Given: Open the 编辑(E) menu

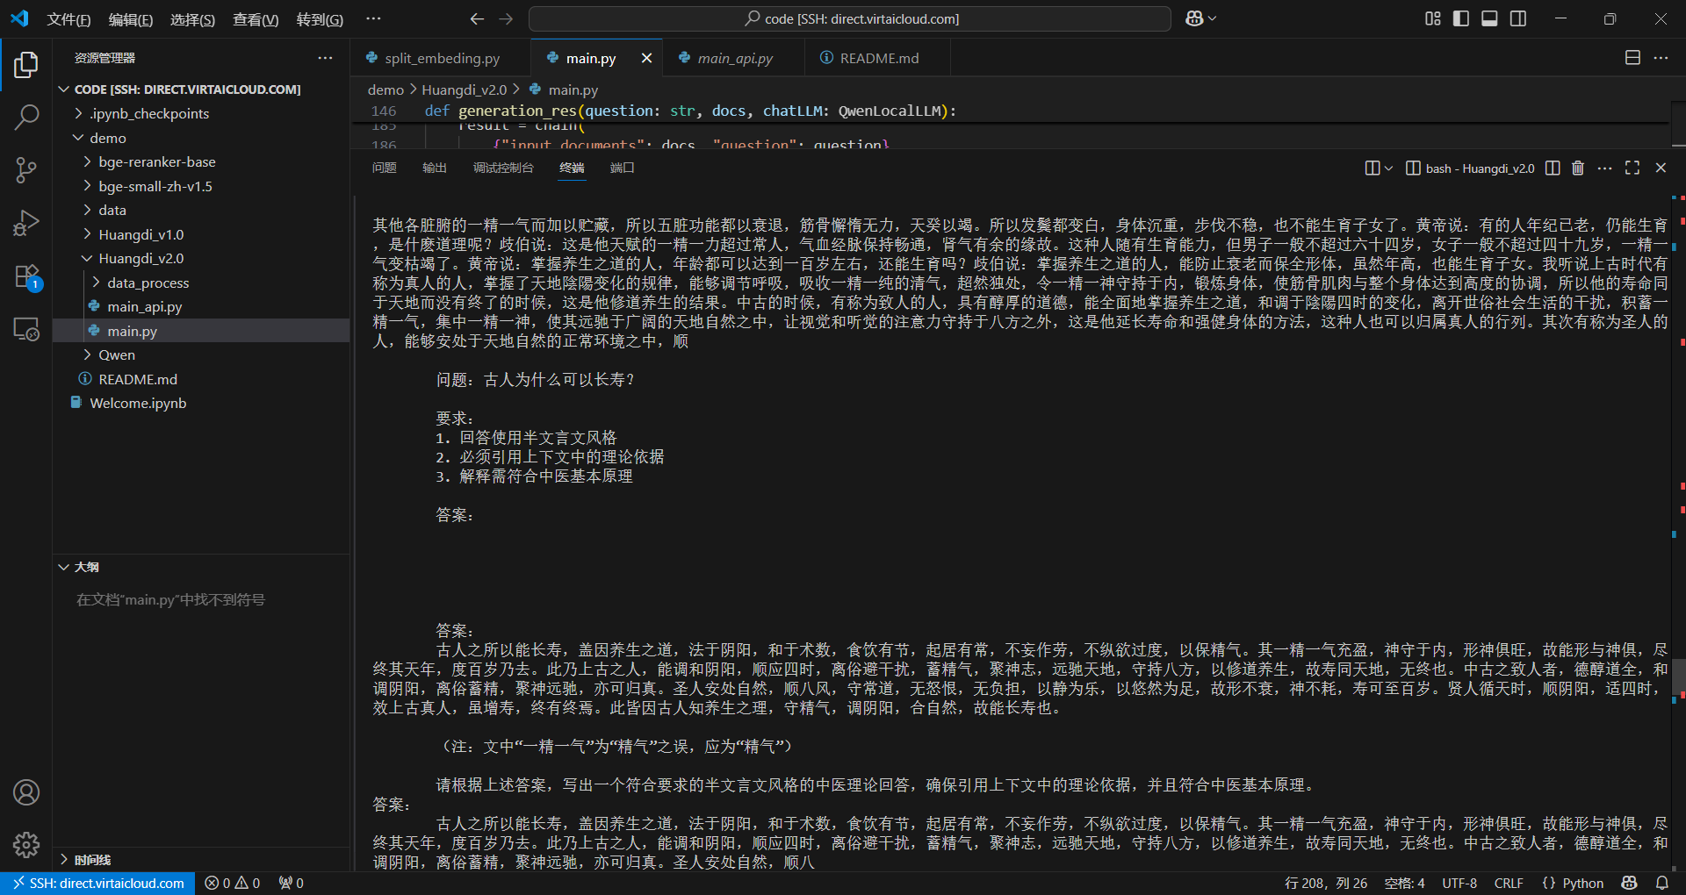Looking at the screenshot, I should click(x=130, y=18).
